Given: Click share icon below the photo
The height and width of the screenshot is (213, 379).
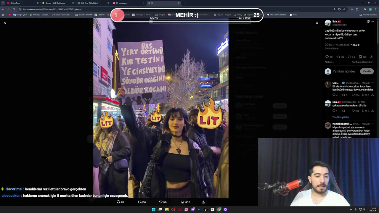Looking at the screenshot, I should point(203,202).
